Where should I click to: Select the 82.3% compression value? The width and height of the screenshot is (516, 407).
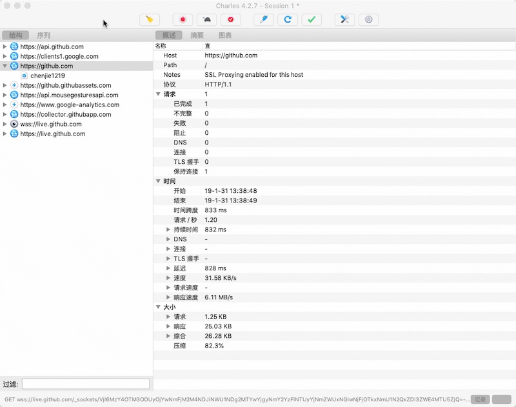[x=214, y=346]
